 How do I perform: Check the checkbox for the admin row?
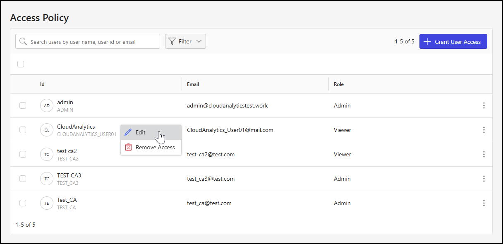[23, 105]
